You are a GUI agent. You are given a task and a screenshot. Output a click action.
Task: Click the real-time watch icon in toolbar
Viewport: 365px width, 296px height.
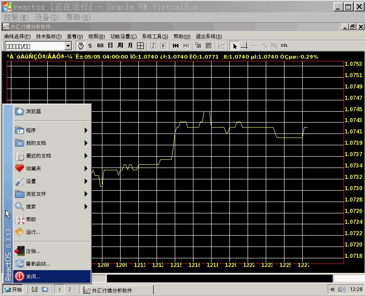pyautogui.click(x=81, y=46)
